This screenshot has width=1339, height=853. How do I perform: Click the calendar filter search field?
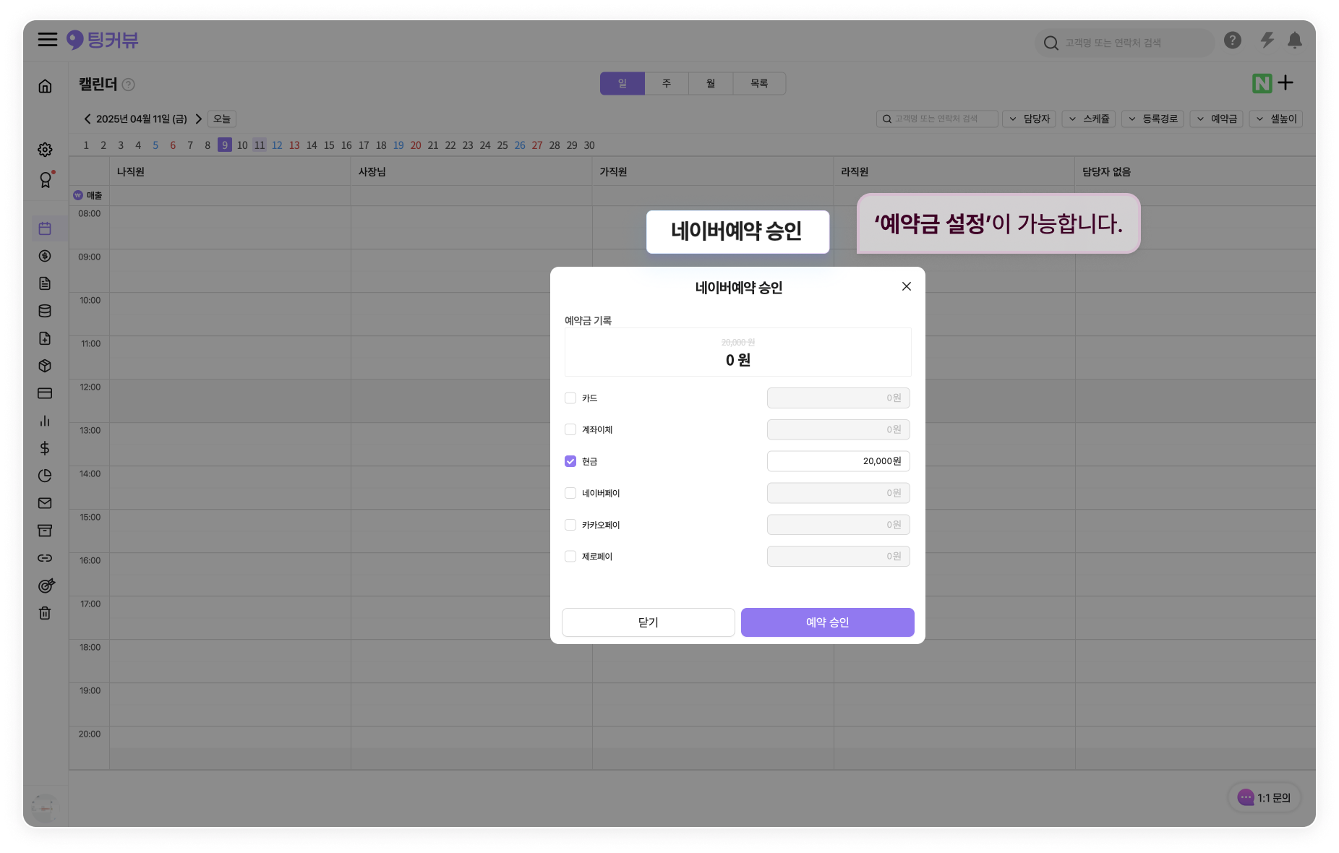(937, 119)
